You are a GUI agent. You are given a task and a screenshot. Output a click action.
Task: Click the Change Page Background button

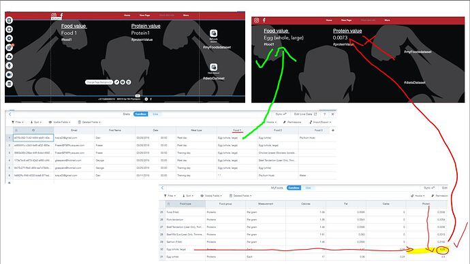pyautogui.click(x=99, y=82)
